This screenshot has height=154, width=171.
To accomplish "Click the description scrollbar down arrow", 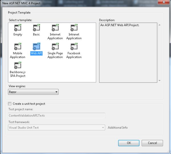I will coord(160,81).
